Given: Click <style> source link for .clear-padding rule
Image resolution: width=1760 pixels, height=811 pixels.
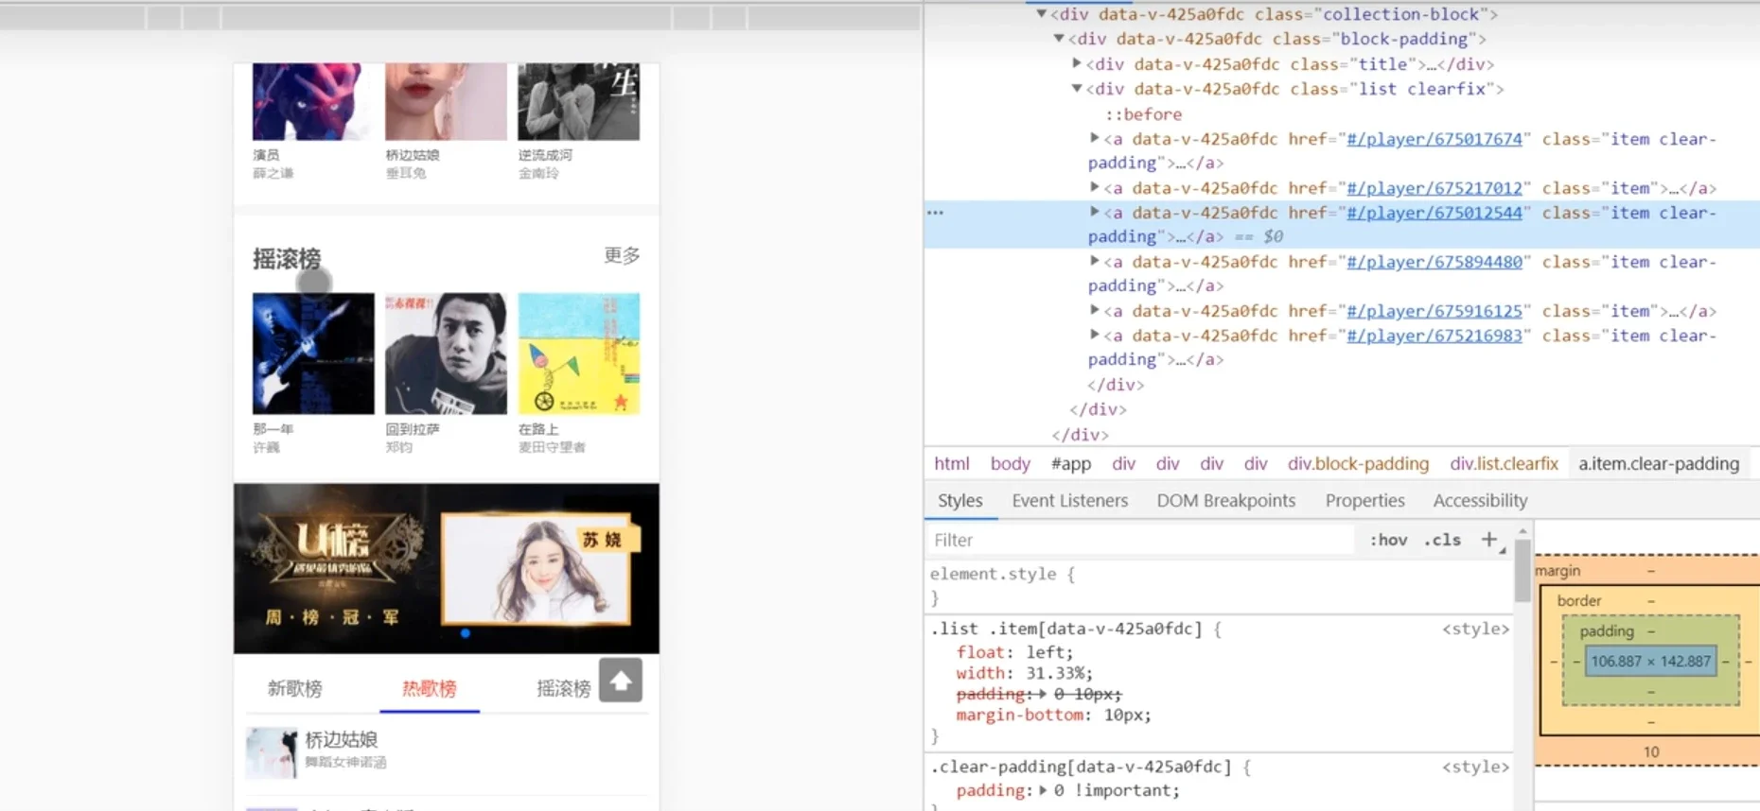Looking at the screenshot, I should 1475,767.
